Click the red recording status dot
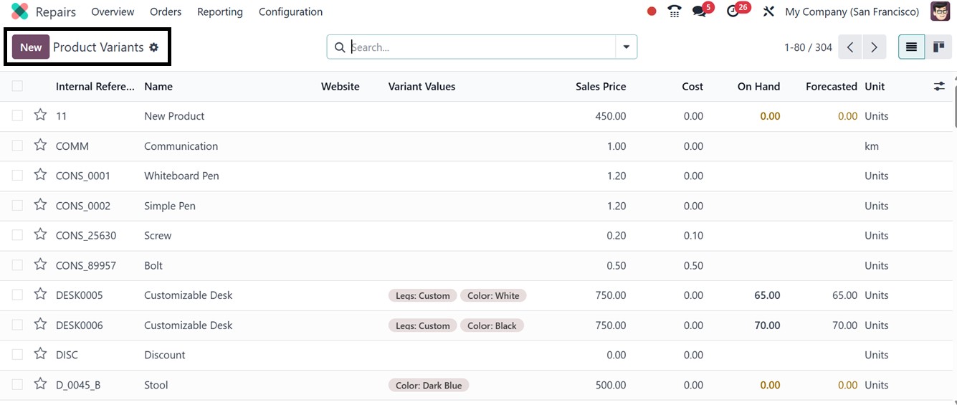Viewport: 957px width, 405px height. click(x=652, y=11)
